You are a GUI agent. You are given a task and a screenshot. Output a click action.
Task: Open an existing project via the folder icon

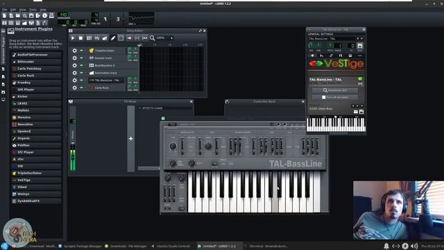[x=18, y=16]
